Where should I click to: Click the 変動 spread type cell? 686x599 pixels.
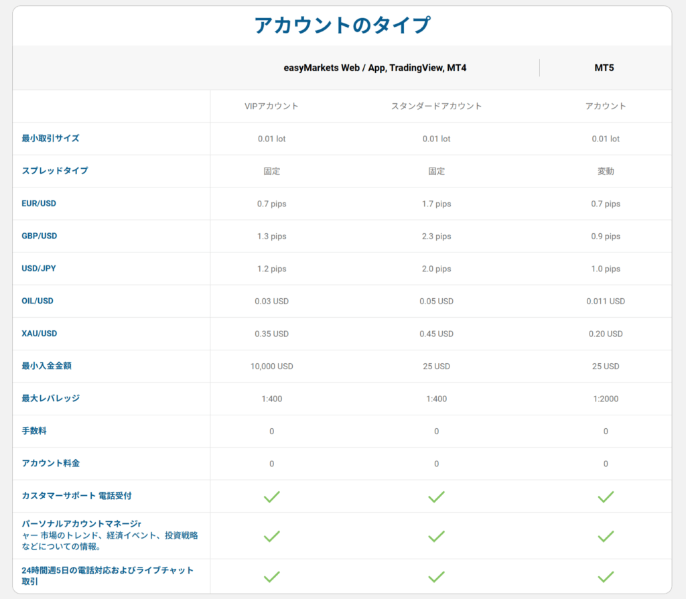click(606, 172)
